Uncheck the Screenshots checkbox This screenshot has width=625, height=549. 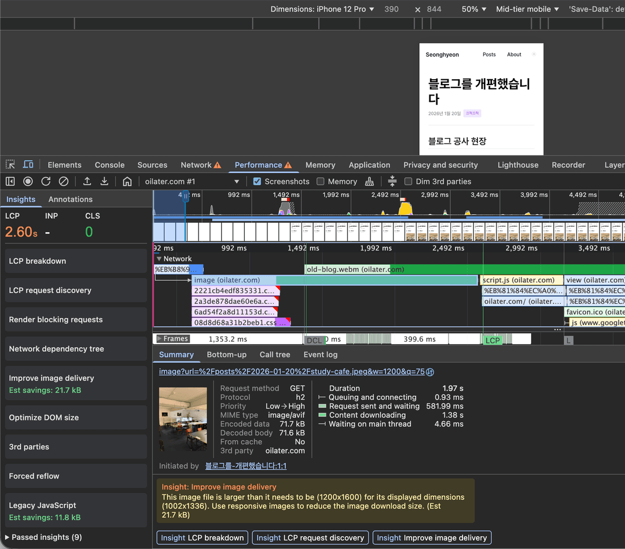coord(258,182)
